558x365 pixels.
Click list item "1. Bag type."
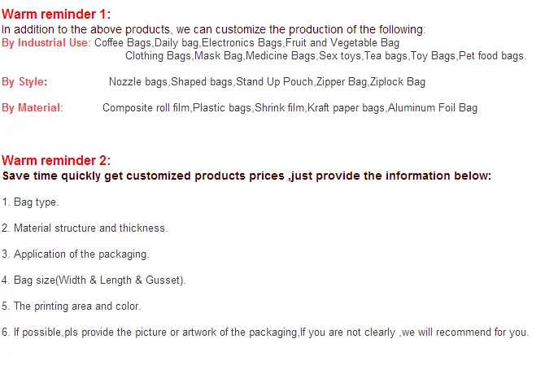tap(30, 202)
